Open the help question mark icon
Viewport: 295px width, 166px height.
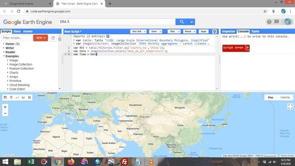click(269, 22)
